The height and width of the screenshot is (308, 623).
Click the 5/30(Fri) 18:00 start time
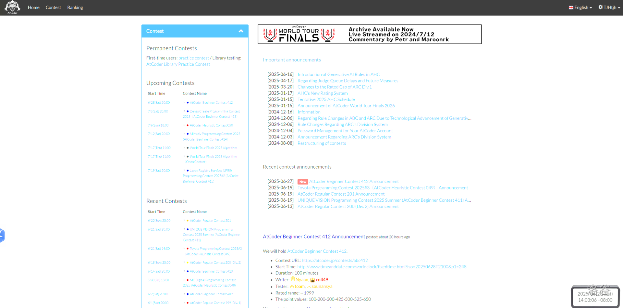tap(159, 280)
